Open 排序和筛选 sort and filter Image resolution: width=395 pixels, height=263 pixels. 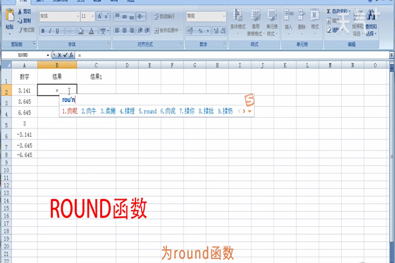pyautogui.click(x=357, y=22)
